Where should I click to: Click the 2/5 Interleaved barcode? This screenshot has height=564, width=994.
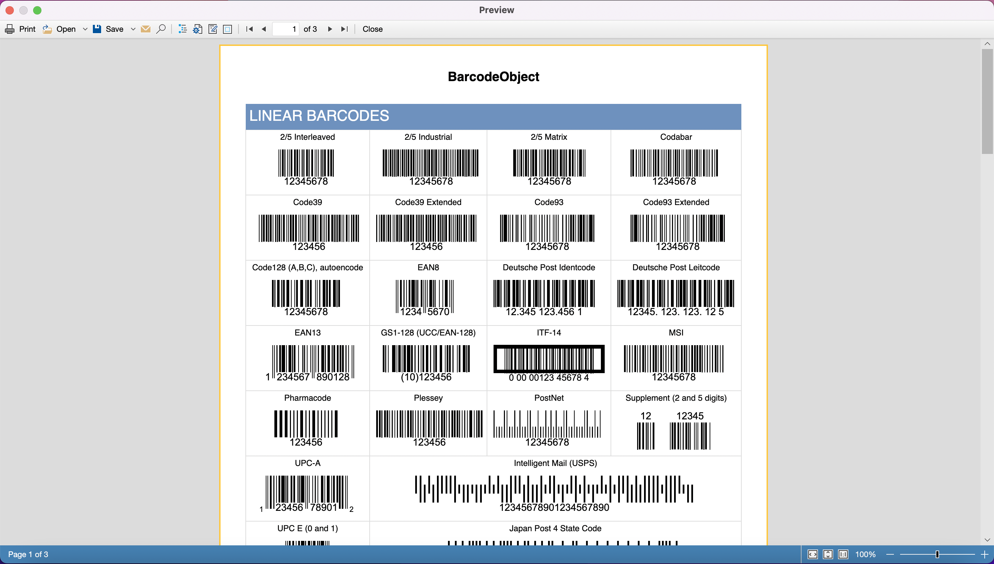306,167
